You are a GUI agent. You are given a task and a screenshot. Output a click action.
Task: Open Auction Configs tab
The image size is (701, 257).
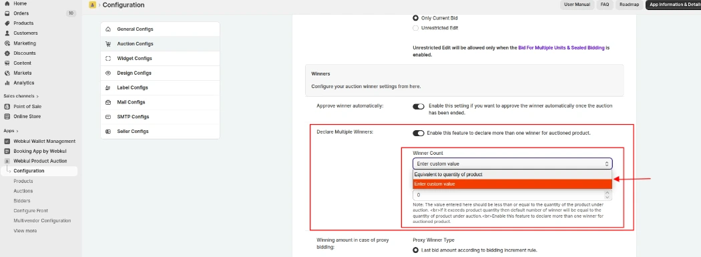click(160, 44)
